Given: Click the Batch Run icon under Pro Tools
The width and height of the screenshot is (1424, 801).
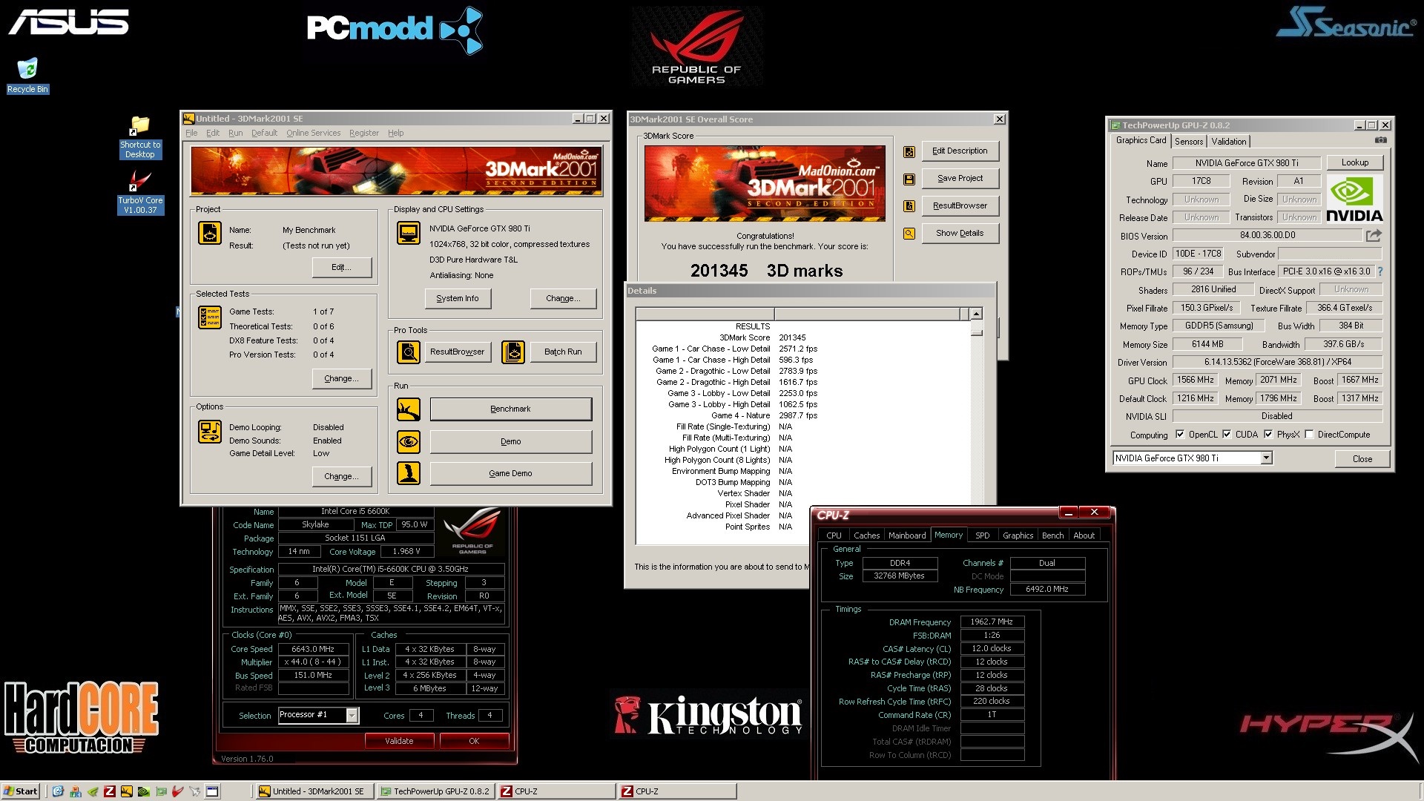Looking at the screenshot, I should coord(513,352).
